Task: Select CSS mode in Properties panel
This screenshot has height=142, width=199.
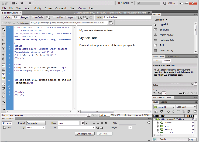Action: click(7, 128)
